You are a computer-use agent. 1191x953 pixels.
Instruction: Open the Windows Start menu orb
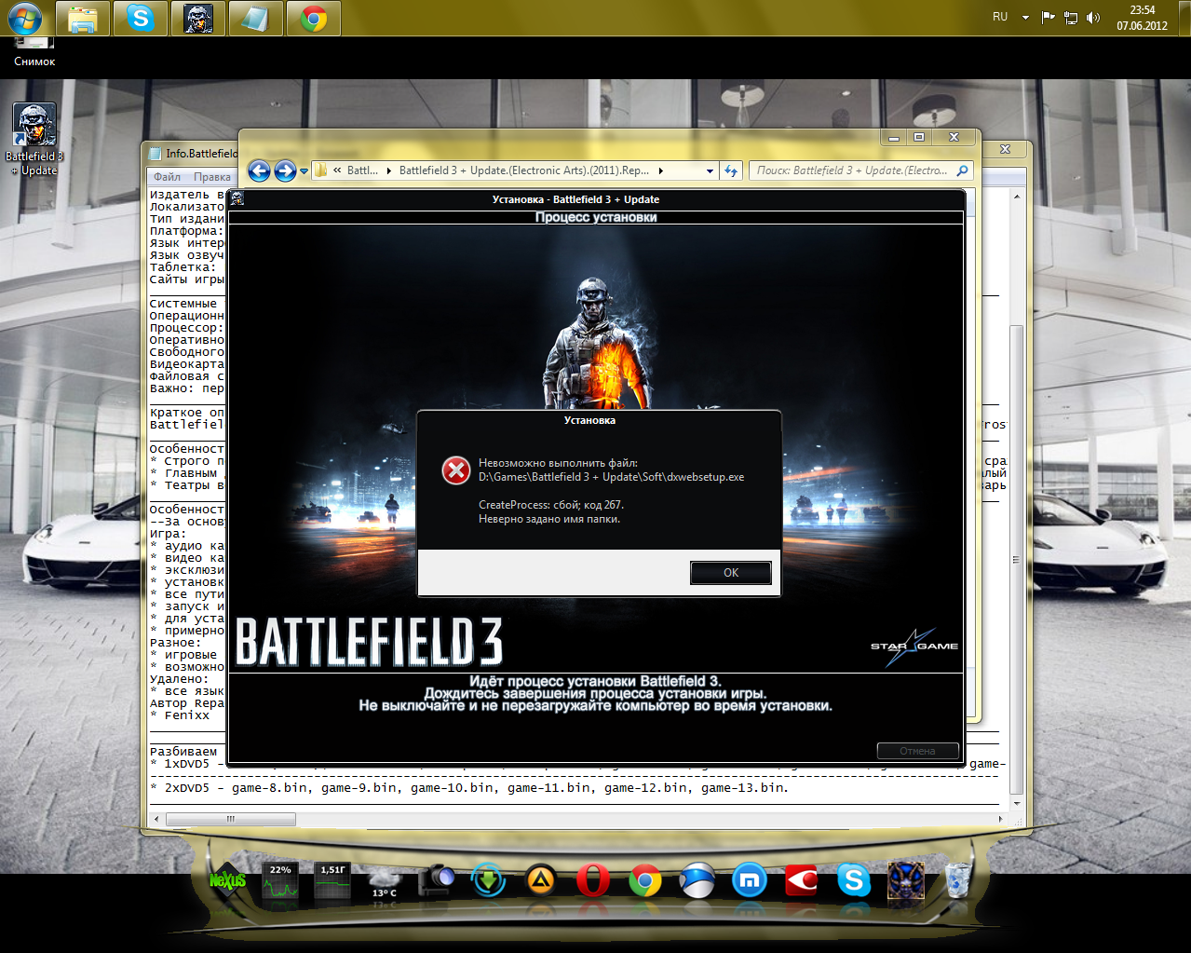pyautogui.click(x=24, y=18)
